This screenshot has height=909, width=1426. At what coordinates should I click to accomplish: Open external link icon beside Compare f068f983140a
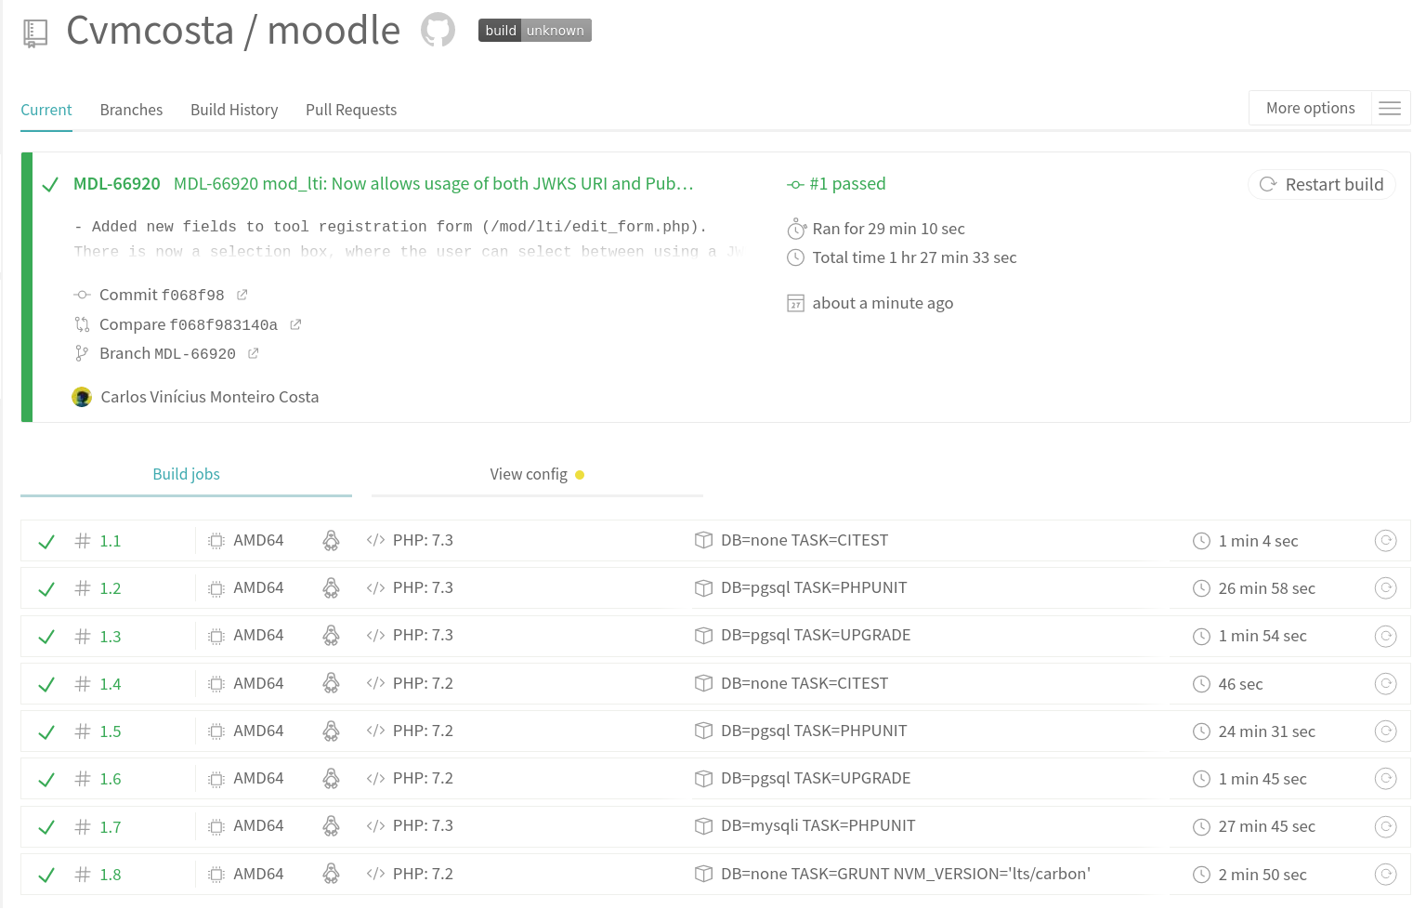pos(295,324)
